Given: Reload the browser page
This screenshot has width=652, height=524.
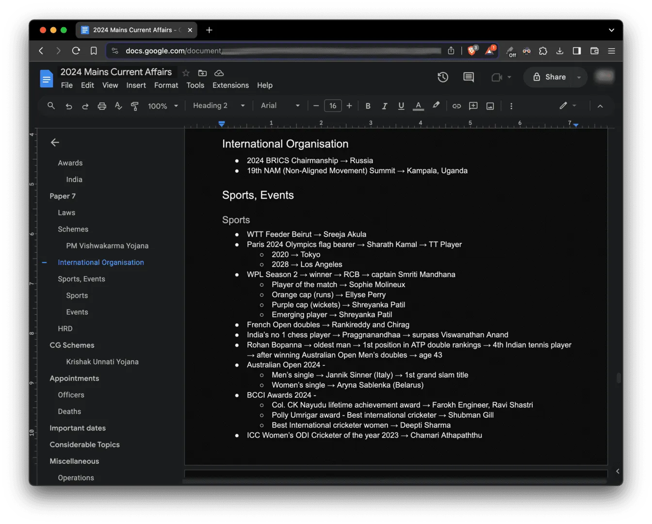Looking at the screenshot, I should pos(76,51).
